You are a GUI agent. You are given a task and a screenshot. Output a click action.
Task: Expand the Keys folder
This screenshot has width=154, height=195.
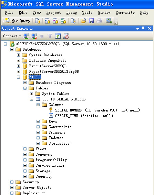pyautogui.click(x=38, y=121)
